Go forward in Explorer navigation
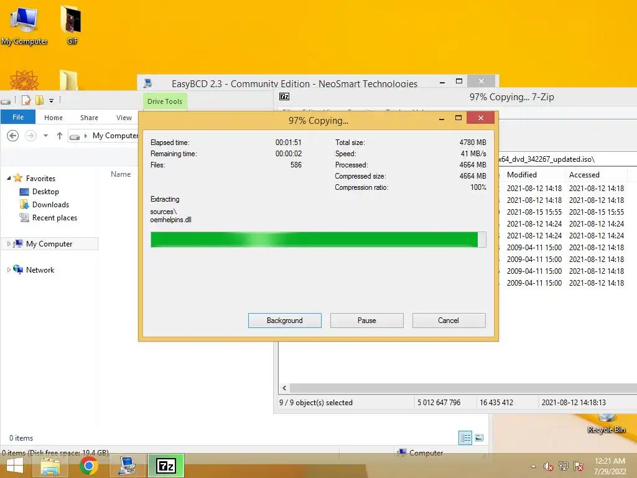 pyautogui.click(x=30, y=136)
